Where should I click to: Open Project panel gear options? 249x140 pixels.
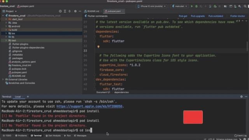(75, 11)
